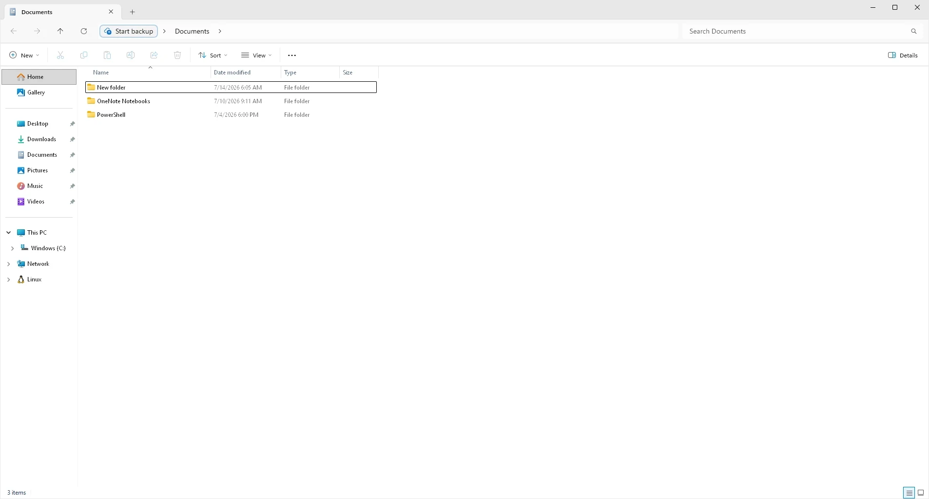
Task: Open Desktop in quick access
Action: pyautogui.click(x=39, y=124)
